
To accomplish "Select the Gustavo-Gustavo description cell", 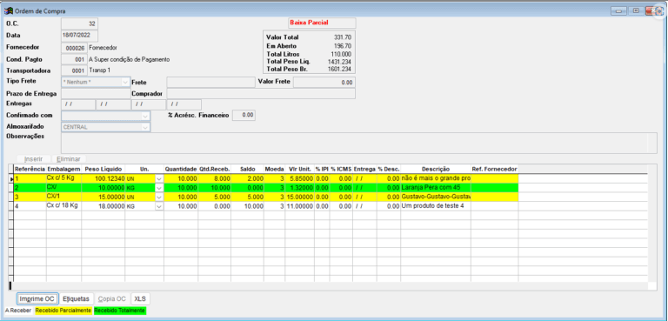I will click(x=436, y=197).
